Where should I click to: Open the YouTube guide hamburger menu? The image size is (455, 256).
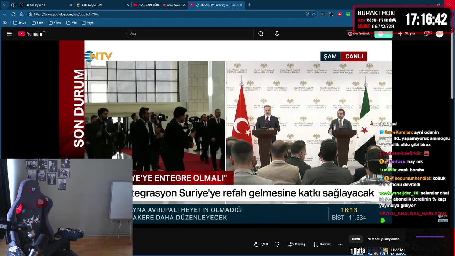(x=10, y=34)
